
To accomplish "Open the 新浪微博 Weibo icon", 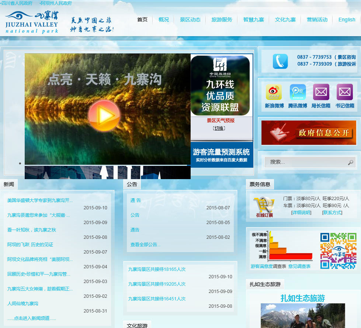I will click(x=274, y=92).
